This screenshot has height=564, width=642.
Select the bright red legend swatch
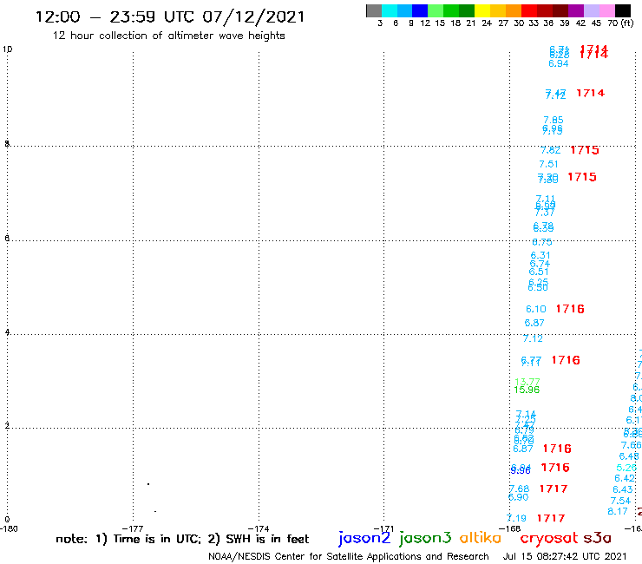(529, 10)
